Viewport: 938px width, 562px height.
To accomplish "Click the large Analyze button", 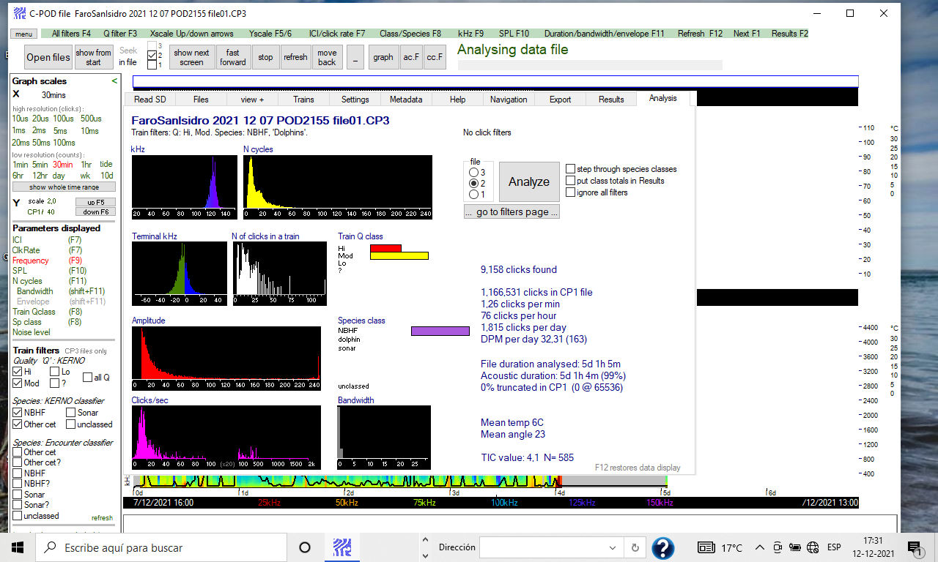I will [x=528, y=182].
